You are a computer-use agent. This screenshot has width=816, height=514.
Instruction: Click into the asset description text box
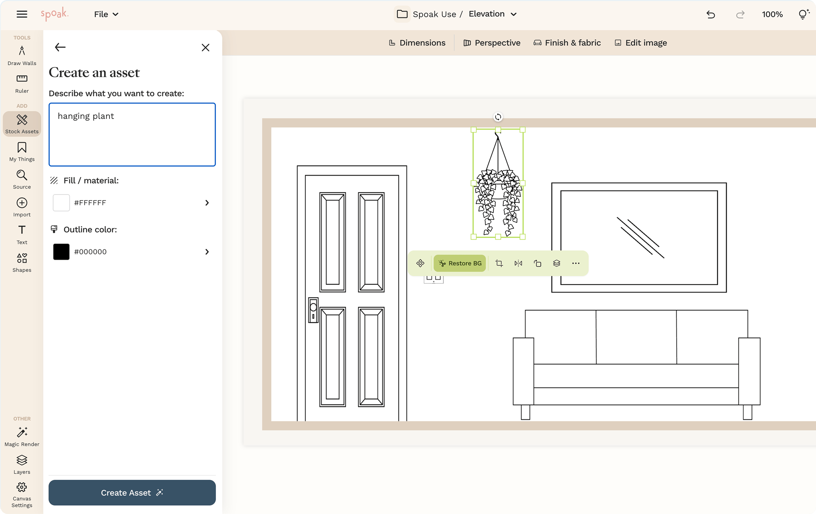(x=132, y=135)
